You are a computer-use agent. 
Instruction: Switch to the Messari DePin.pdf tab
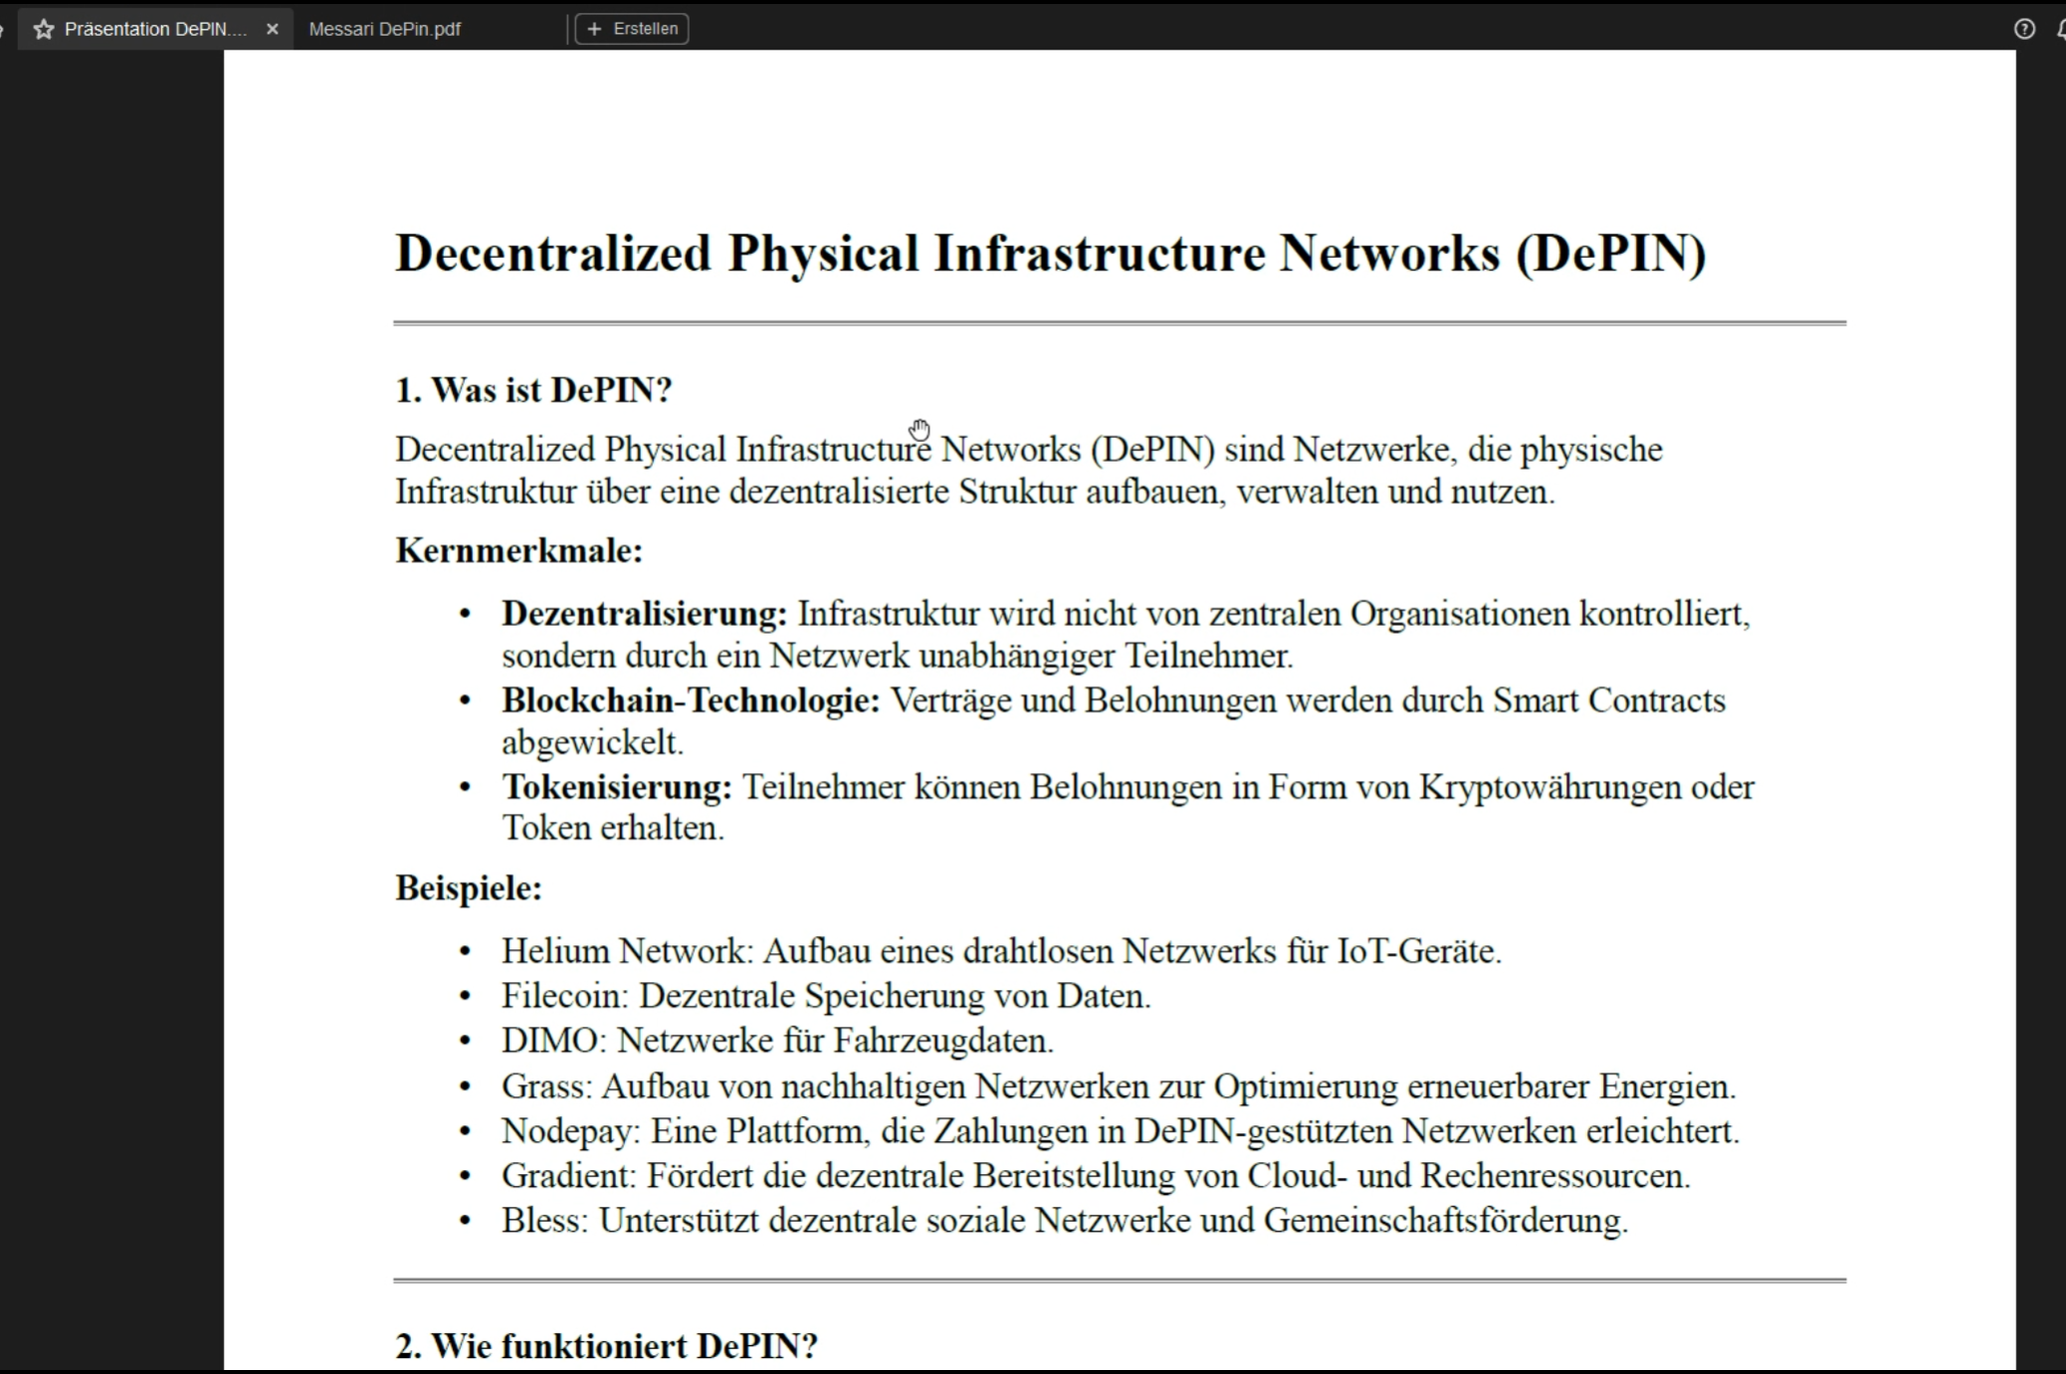(x=385, y=30)
